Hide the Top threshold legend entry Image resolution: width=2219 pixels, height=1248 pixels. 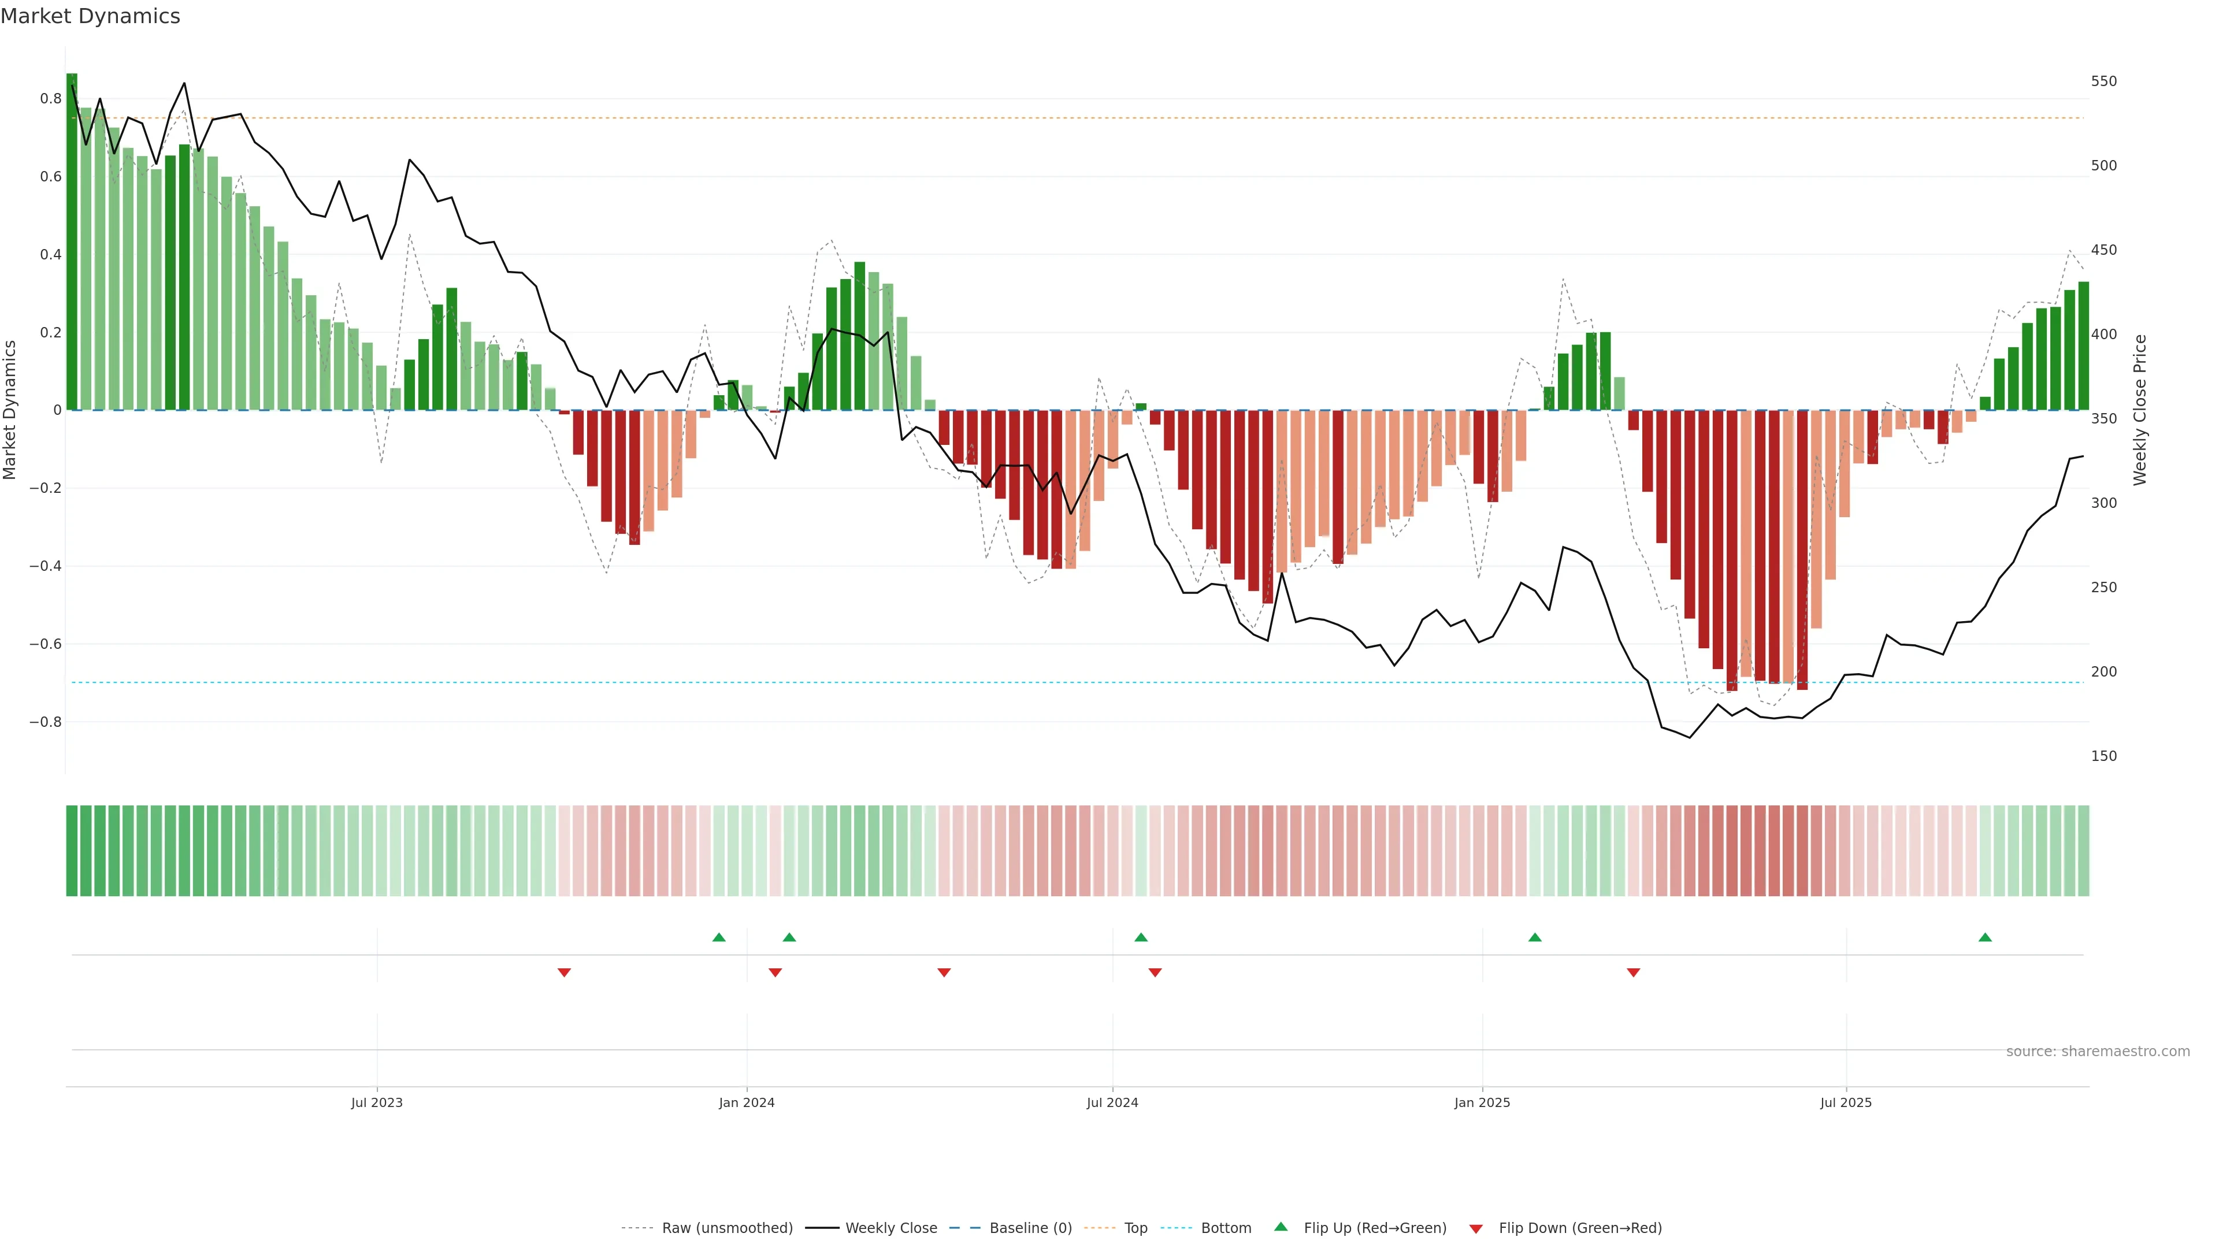point(1136,1228)
